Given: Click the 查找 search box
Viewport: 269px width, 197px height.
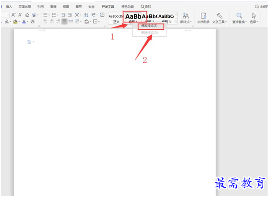Looking at the screenshot, I should pos(146,7).
